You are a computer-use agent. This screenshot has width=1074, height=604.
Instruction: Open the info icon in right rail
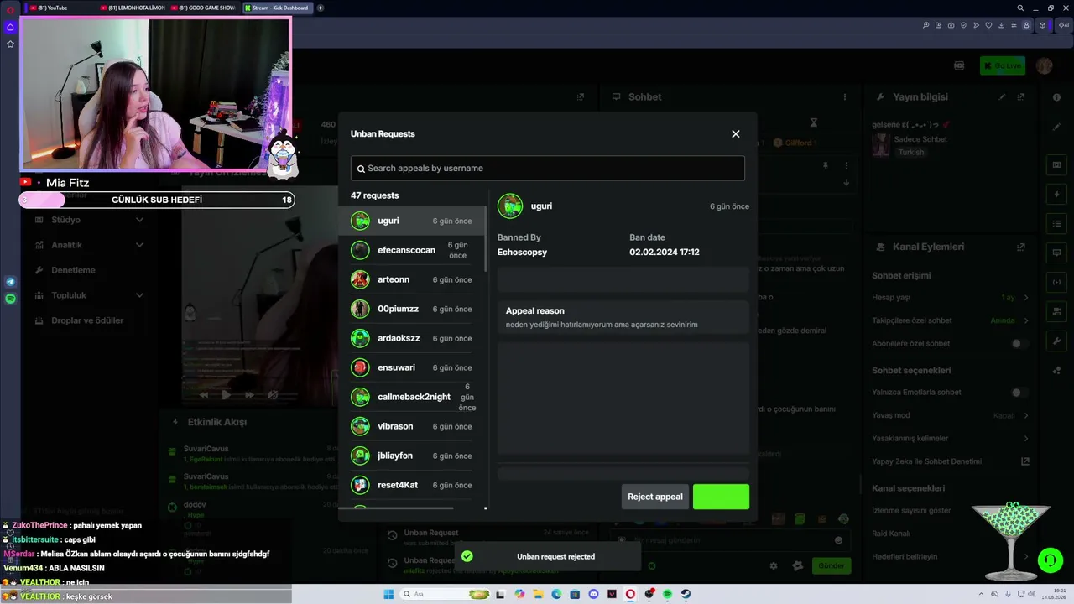(x=1056, y=97)
